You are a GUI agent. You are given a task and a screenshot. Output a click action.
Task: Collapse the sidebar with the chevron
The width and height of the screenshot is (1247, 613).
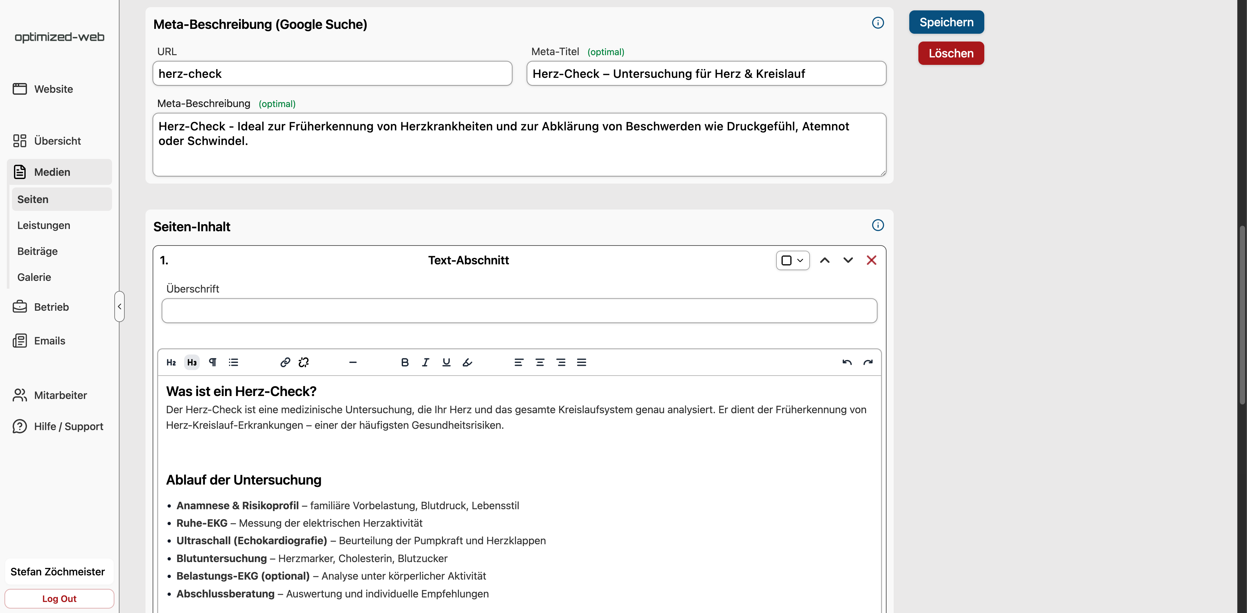[x=120, y=306]
